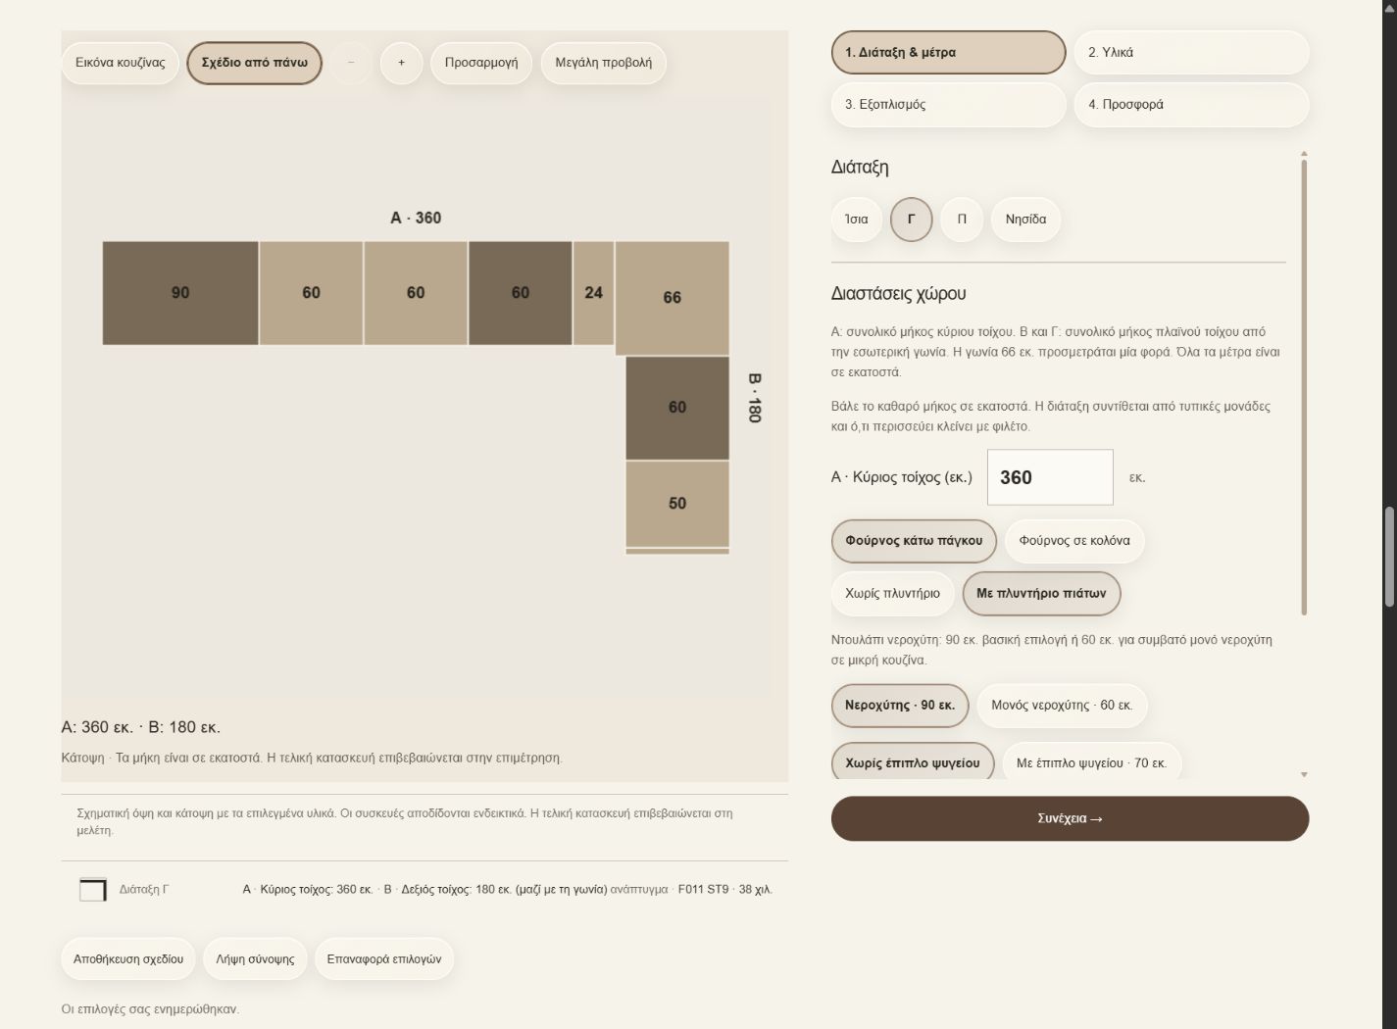Viewport: 1397px width, 1029px height.
Task: Select Νεροχύτης · 90 εκ. option
Action: (x=900, y=706)
